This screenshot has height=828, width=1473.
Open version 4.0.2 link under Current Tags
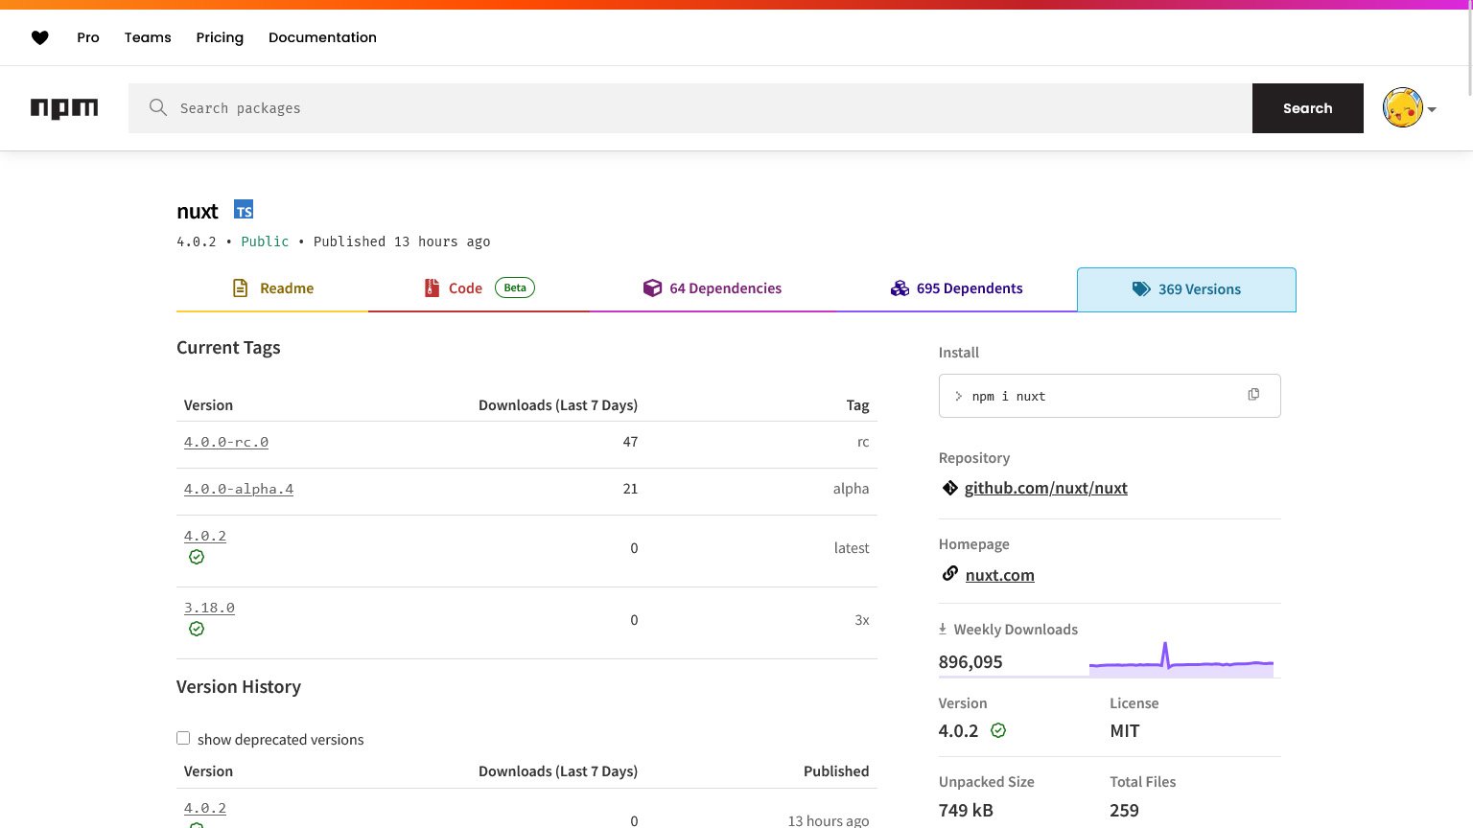205,536
